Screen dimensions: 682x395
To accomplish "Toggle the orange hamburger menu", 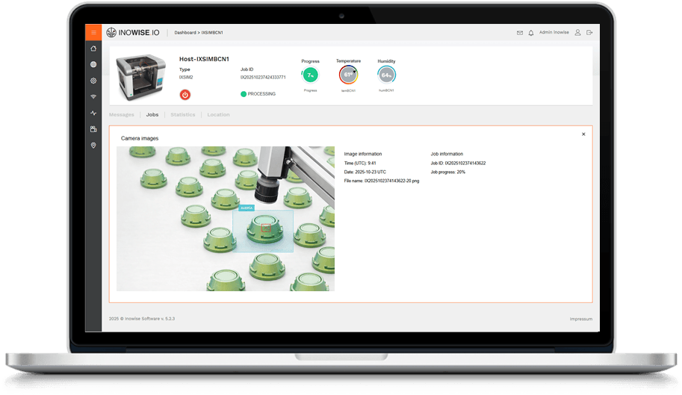I will click(93, 32).
